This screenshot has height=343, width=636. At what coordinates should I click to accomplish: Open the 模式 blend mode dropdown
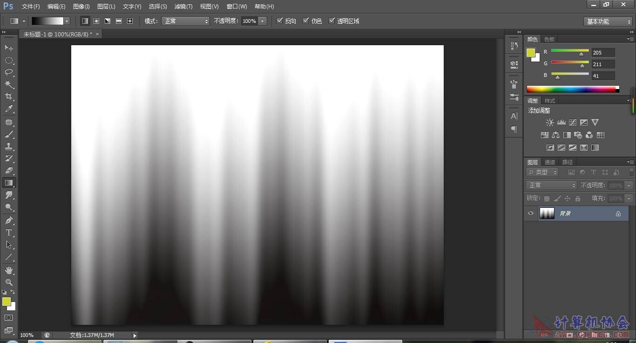point(185,21)
